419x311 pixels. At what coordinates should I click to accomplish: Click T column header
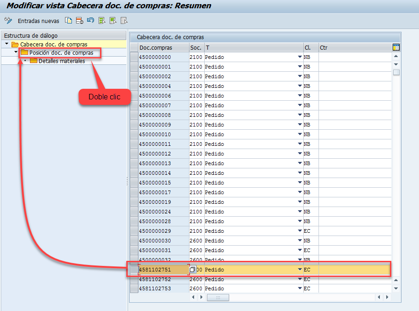pyautogui.click(x=254, y=47)
